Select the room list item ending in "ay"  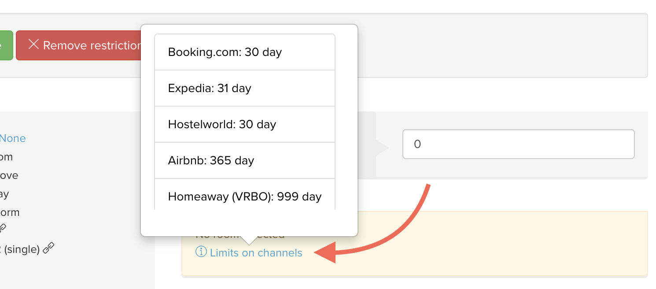click(4, 194)
